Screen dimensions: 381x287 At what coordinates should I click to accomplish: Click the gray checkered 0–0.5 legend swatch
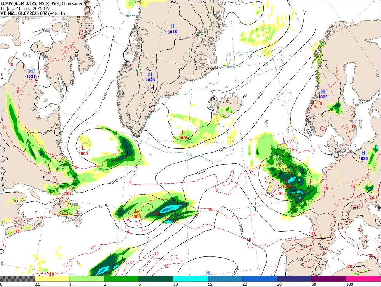click(x=17, y=279)
